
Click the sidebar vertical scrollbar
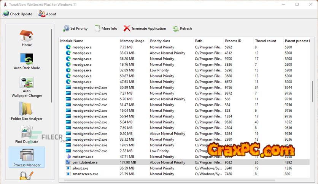52,66
